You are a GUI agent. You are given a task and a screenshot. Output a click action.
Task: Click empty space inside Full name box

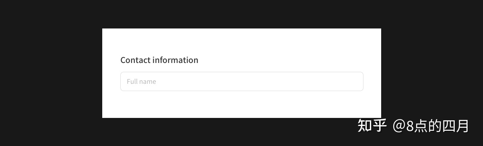point(262,81)
